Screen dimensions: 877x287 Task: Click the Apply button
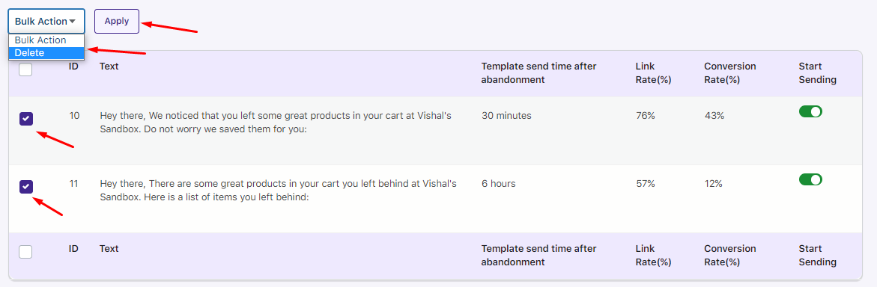[116, 21]
